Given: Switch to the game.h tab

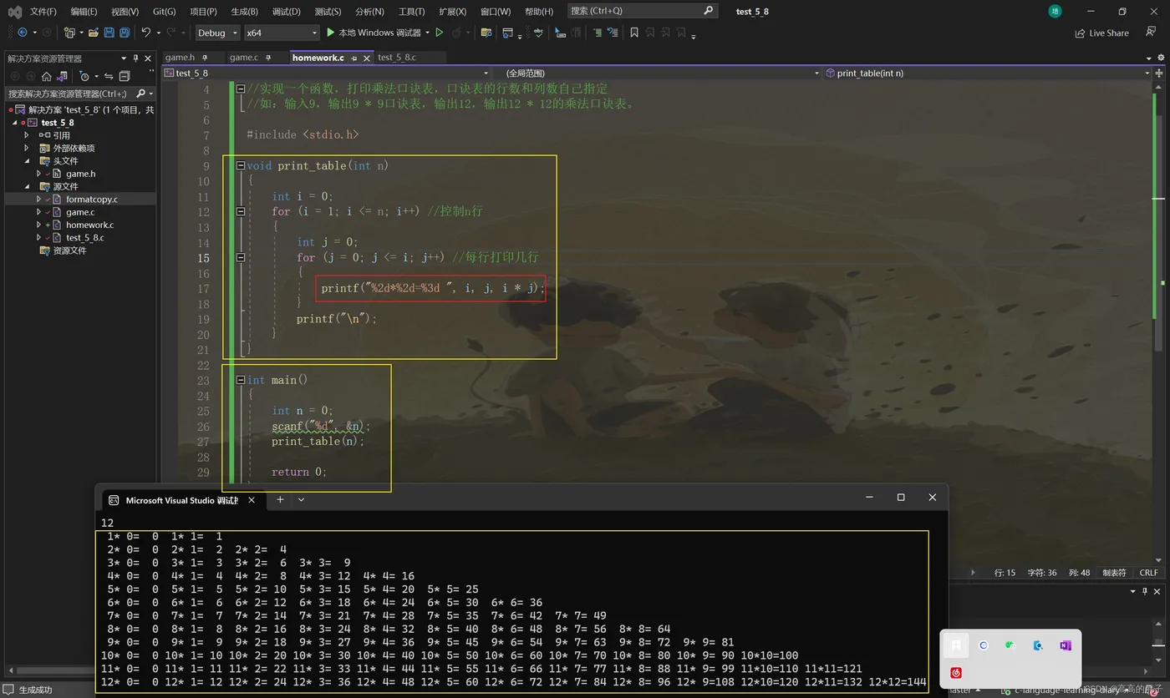Looking at the screenshot, I should pyautogui.click(x=180, y=58).
